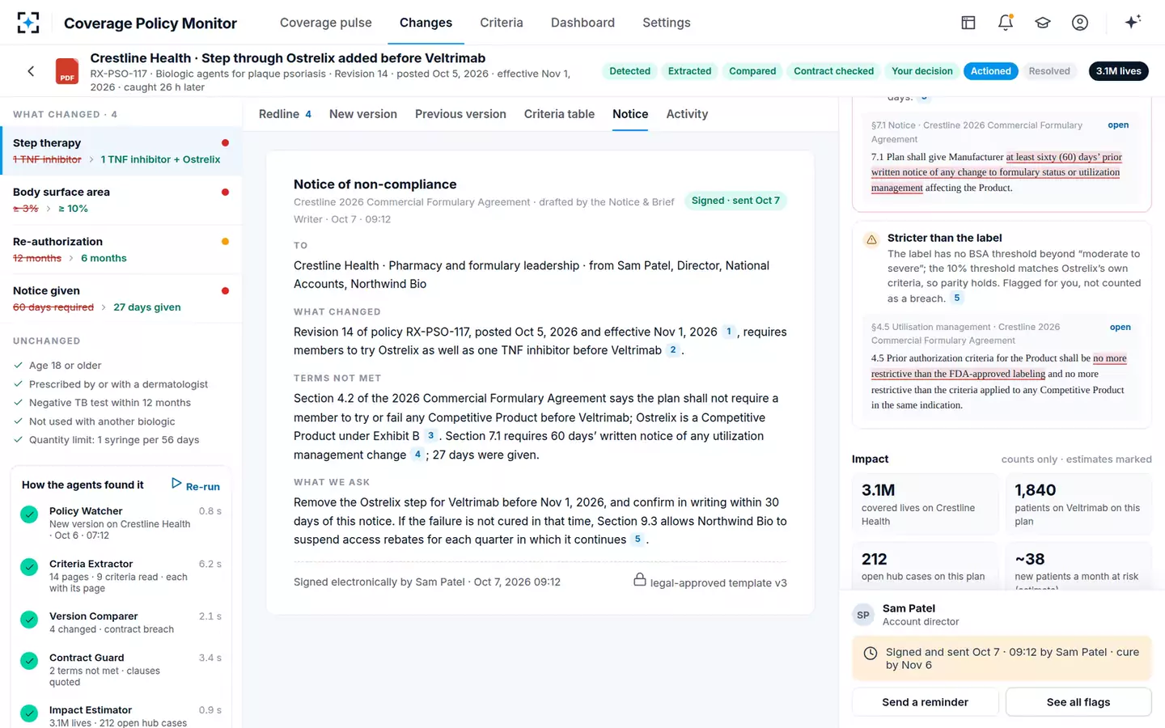The width and height of the screenshot is (1165, 728).
Task: Click the Contract checked stage pill
Action: point(833,71)
